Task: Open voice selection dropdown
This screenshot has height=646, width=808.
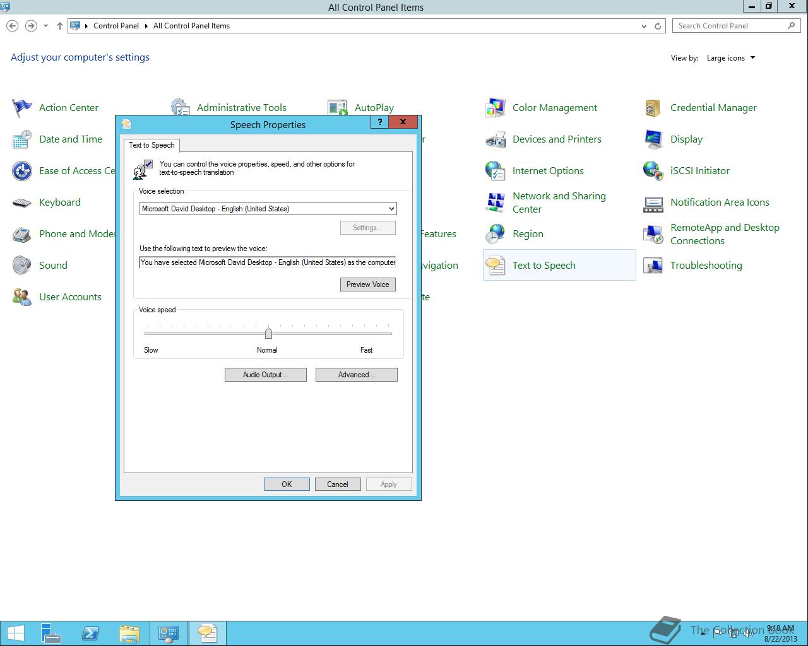Action: coord(391,209)
